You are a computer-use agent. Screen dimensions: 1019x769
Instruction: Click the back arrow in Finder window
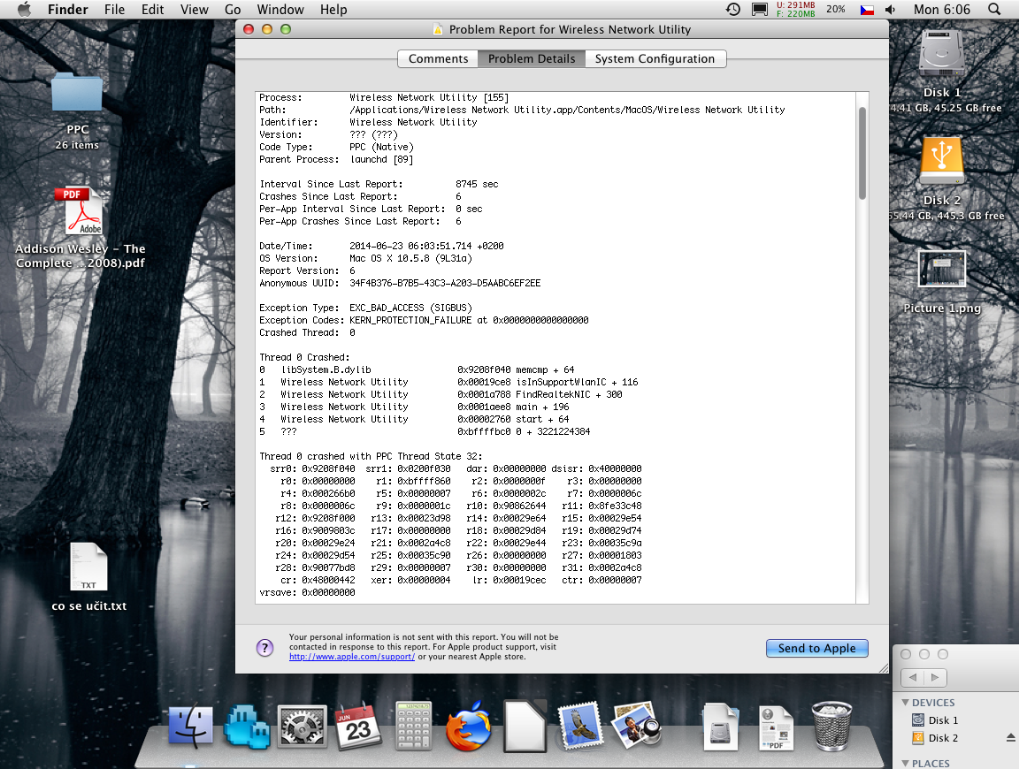pos(913,677)
